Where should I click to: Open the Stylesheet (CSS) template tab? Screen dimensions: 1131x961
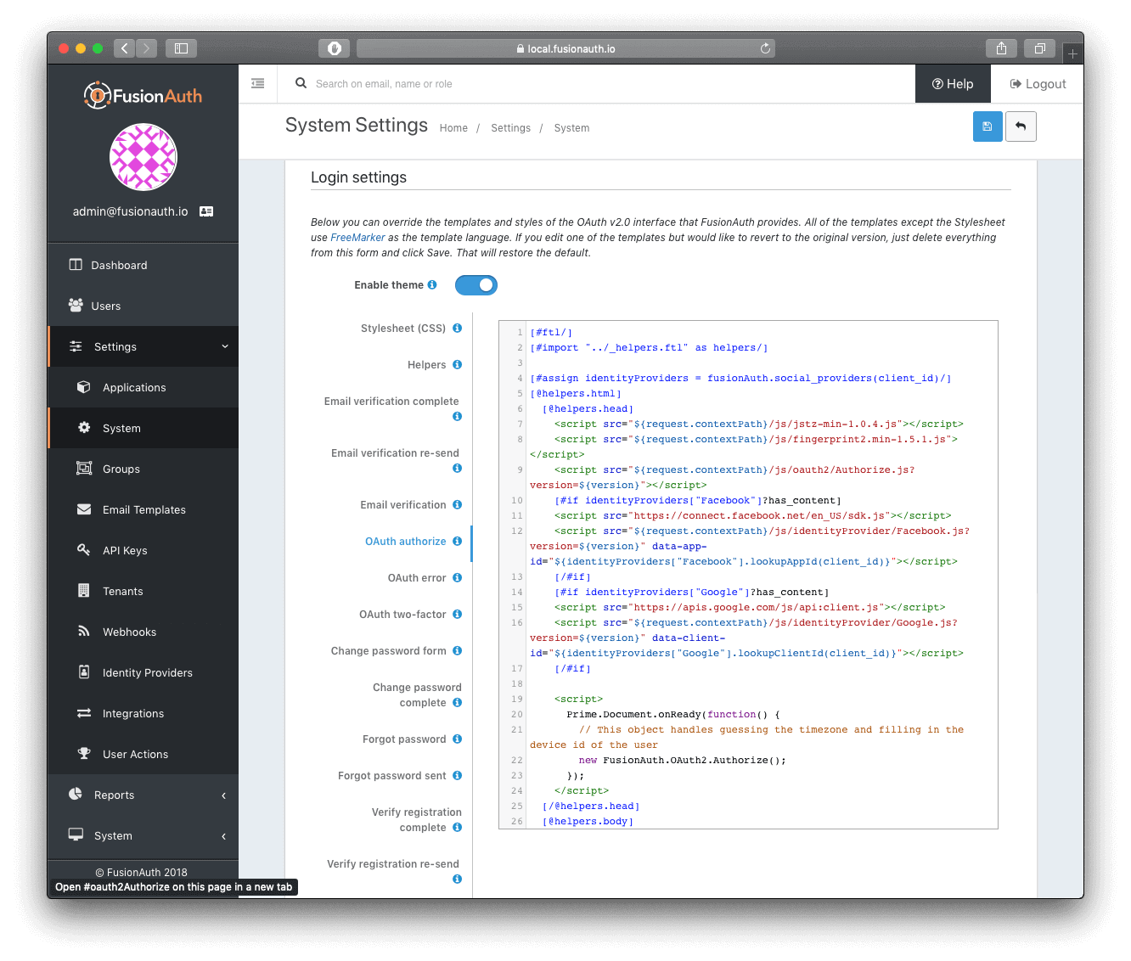tap(403, 329)
